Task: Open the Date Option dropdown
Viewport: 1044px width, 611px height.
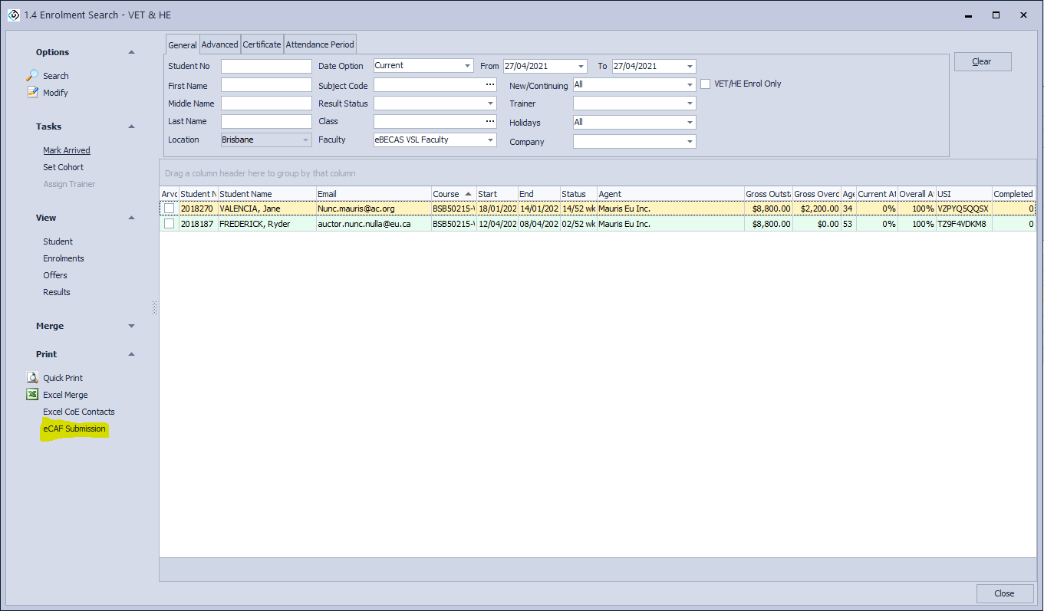Action: (x=467, y=66)
